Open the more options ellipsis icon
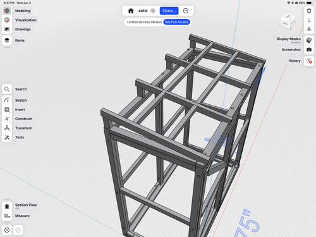Viewport: 316px width, 237px height. [x=186, y=11]
